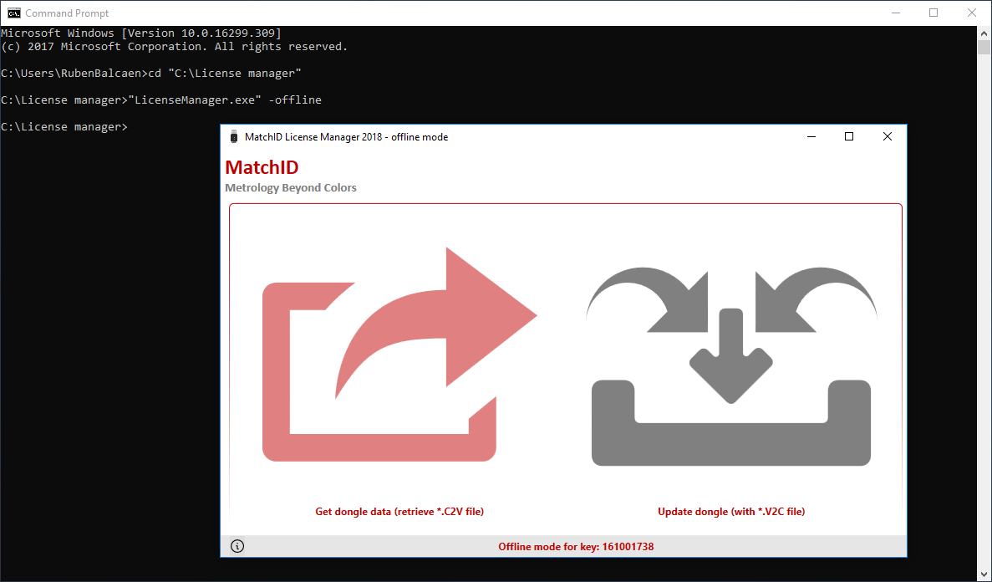The width and height of the screenshot is (992, 582).
Task: Click the Microsoft Windows version line
Action: coord(141,33)
